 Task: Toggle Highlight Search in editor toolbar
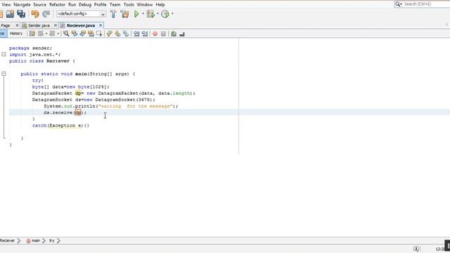(x=91, y=34)
